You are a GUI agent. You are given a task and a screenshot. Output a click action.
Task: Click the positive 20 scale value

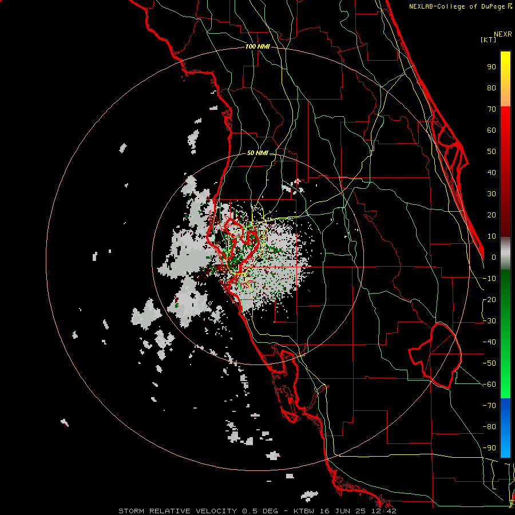point(492,215)
